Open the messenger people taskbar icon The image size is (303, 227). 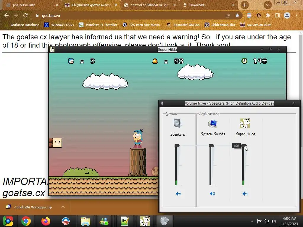104,221
